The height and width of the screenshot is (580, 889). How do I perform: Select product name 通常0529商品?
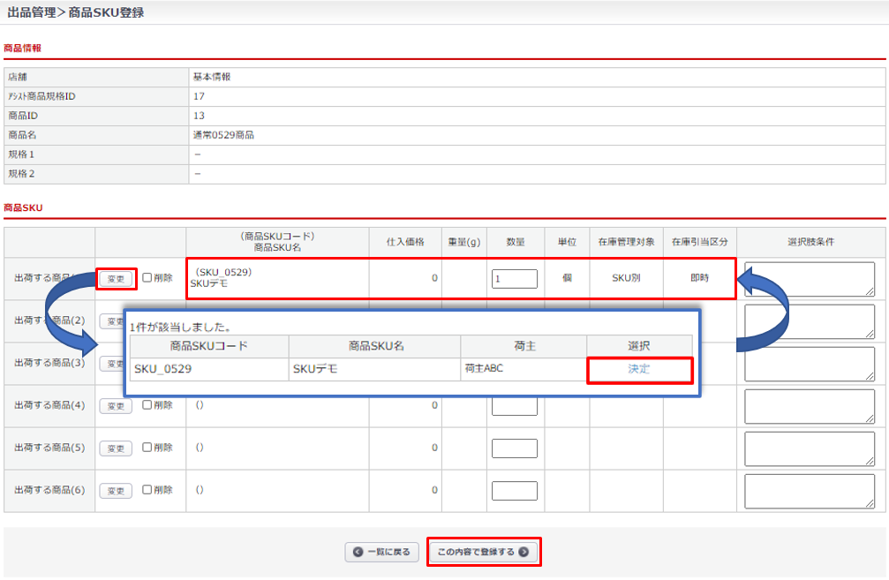click(x=223, y=135)
